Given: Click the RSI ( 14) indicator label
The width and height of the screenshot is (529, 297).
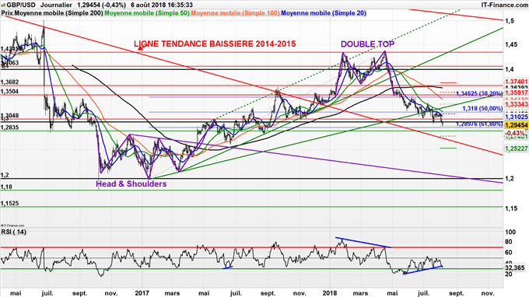Looking at the screenshot, I should click(x=14, y=232).
